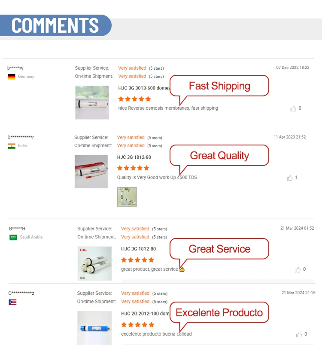Open Saudi Arabia review's membranes product image
Screen dimensions: 322x358
point(94,263)
